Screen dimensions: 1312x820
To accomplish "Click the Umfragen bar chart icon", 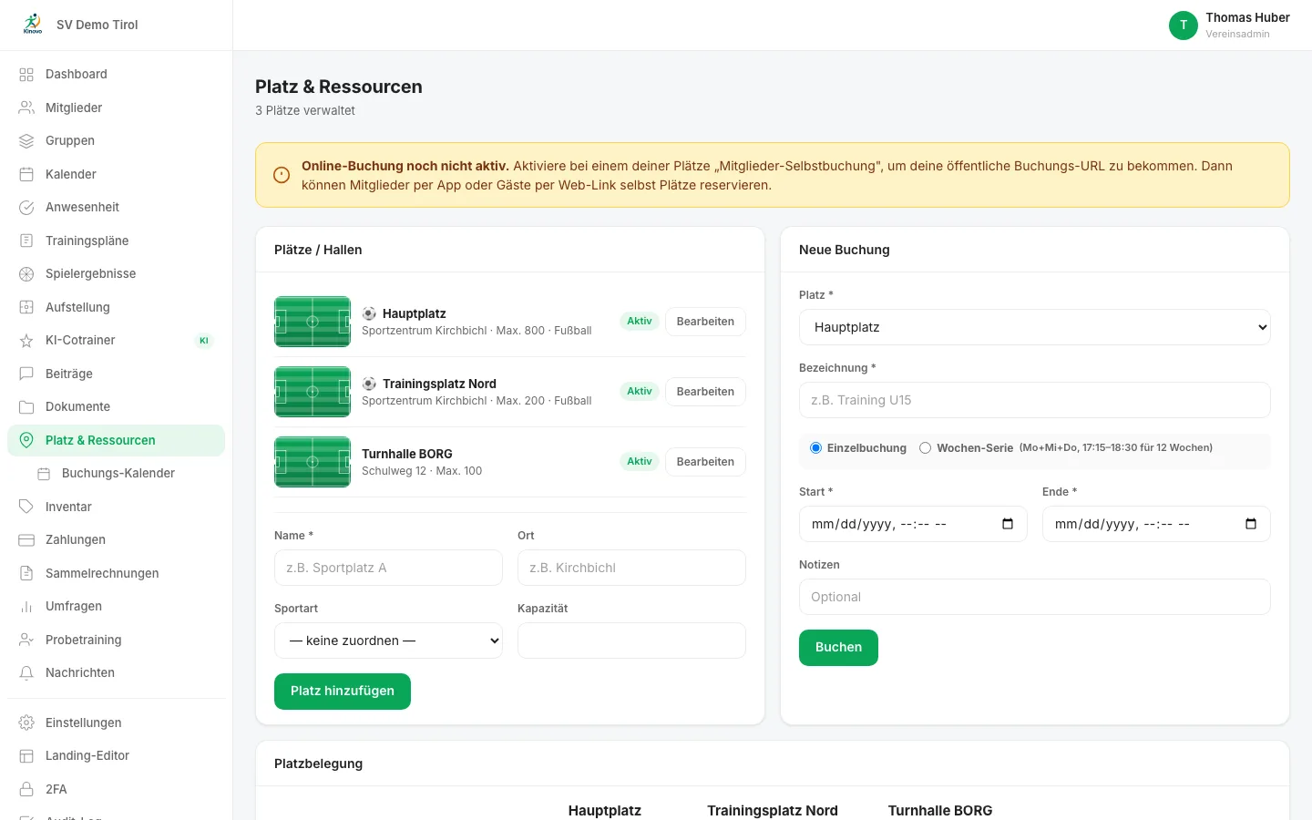I will pos(26,607).
